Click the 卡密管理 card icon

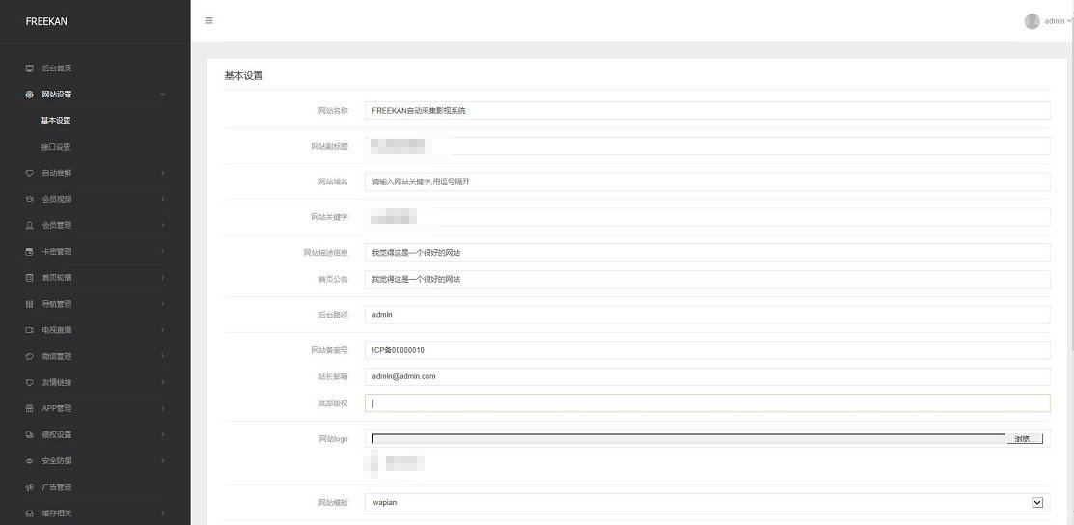click(30, 251)
